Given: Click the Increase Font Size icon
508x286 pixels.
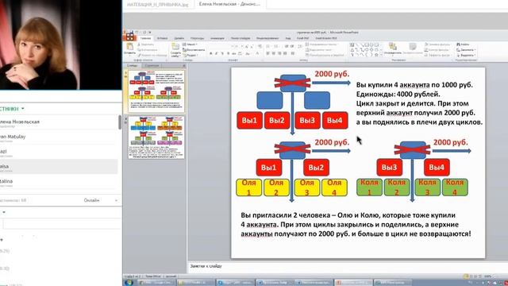Looking at the screenshot, I should pyautogui.click(x=247, y=47).
